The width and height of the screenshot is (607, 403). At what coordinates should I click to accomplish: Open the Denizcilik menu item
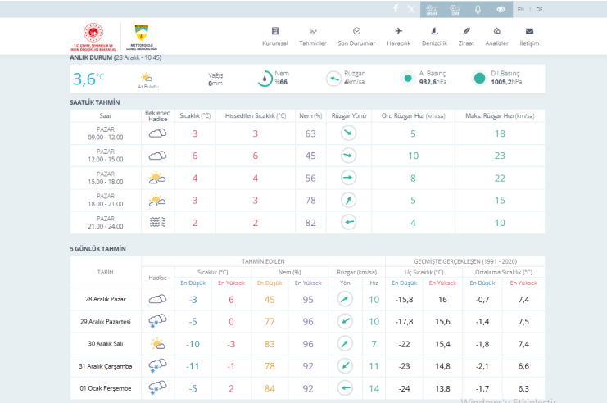[x=433, y=36]
